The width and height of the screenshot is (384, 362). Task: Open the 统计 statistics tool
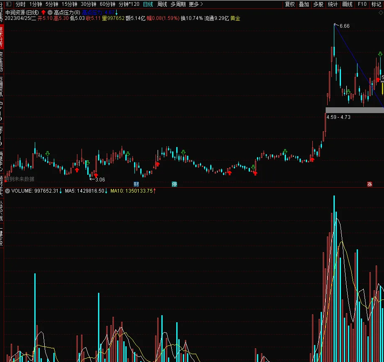333,4
